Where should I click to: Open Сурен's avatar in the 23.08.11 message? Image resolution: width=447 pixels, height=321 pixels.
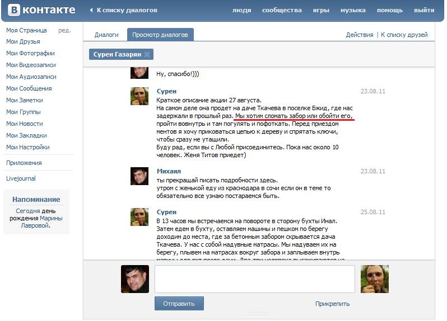pos(139,96)
